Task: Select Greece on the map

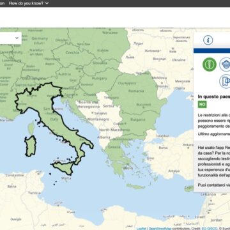Action: tap(114, 147)
